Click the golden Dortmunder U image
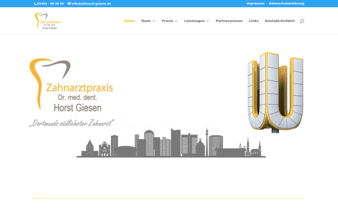The image size is (338, 211). (x=275, y=92)
